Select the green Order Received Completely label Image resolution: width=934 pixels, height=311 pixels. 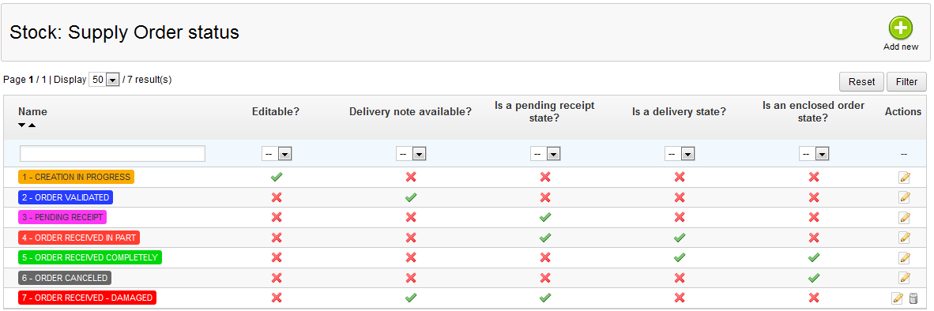(x=90, y=257)
